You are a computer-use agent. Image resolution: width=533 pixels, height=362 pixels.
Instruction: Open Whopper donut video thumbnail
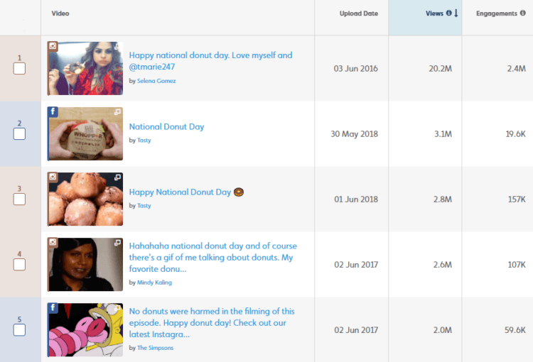(x=85, y=133)
